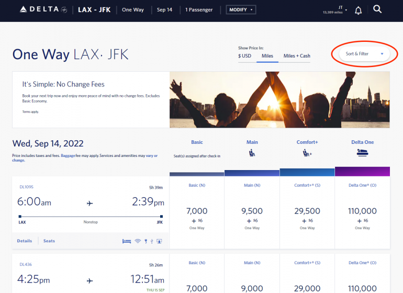
Task: Open the Baggage fee link
Action: click(69, 156)
